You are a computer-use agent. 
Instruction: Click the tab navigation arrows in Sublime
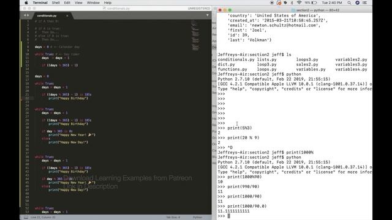coord(26,15)
